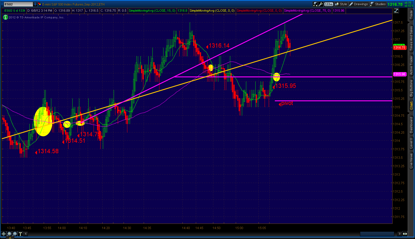The image size is (415, 239).
Task: Open the Dashboard side tab
Action: pyautogui.click(x=411, y=125)
